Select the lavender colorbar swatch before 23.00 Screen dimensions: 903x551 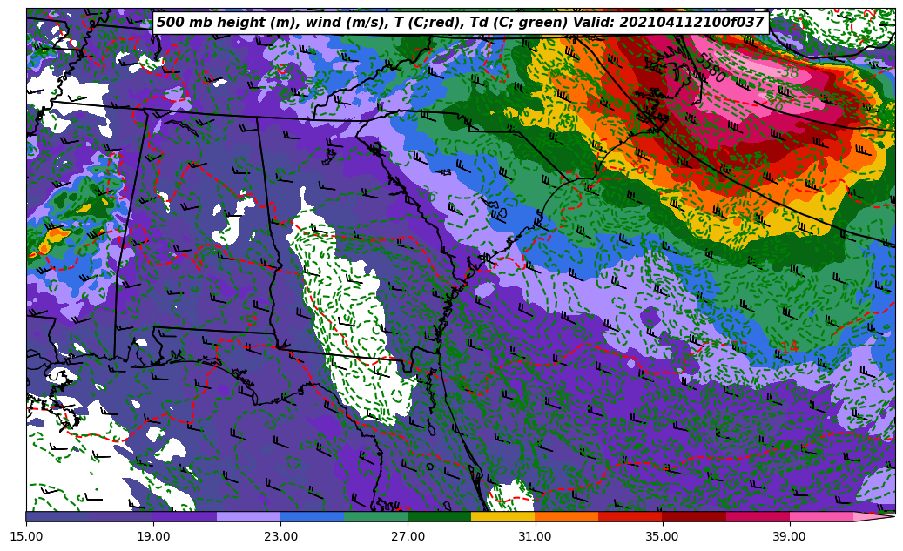249,516
